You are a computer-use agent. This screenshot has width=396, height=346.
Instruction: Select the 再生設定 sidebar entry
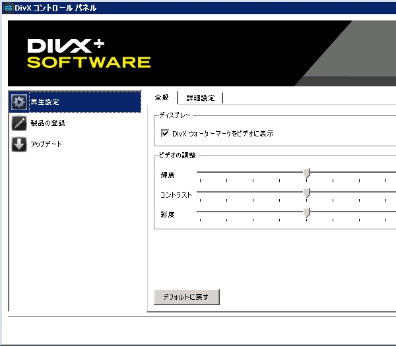pyautogui.click(x=75, y=102)
